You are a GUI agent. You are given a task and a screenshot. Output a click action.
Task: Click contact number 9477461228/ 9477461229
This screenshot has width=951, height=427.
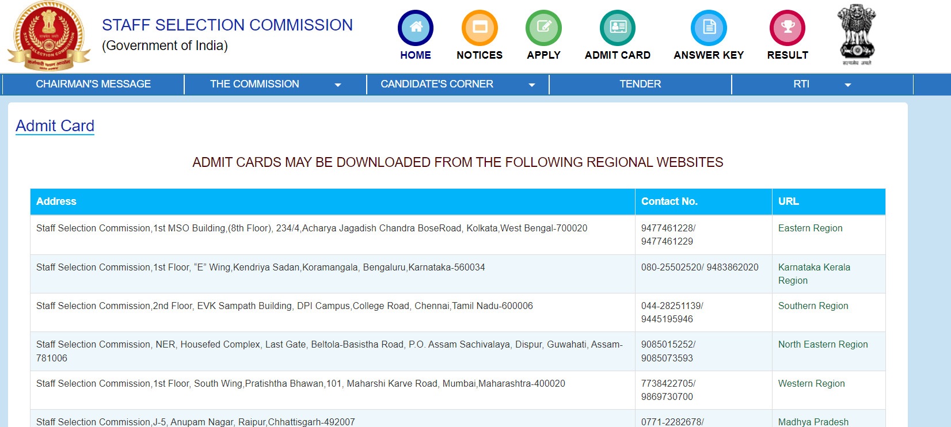click(x=668, y=235)
